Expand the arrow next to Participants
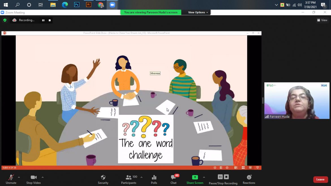Screen dimensions: 331x186 point(141,177)
